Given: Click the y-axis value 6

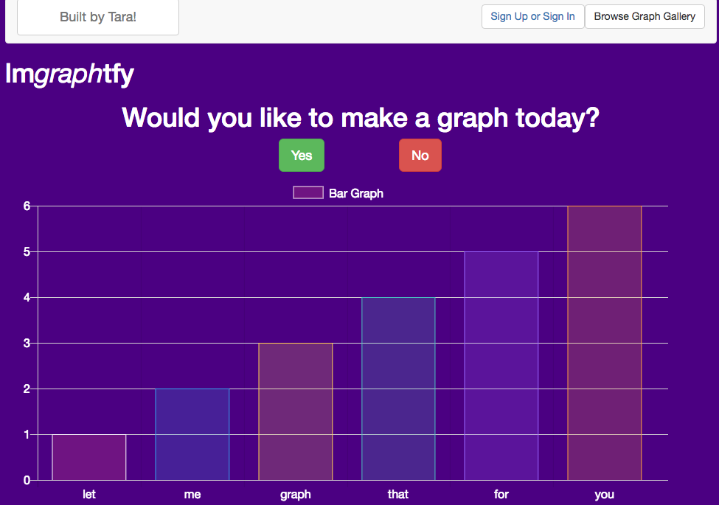Looking at the screenshot, I should pos(27,206).
